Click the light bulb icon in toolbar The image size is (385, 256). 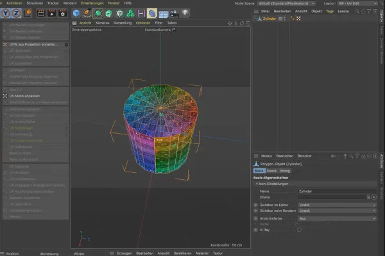click(186, 13)
